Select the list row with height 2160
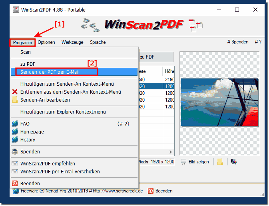 pos(156,80)
